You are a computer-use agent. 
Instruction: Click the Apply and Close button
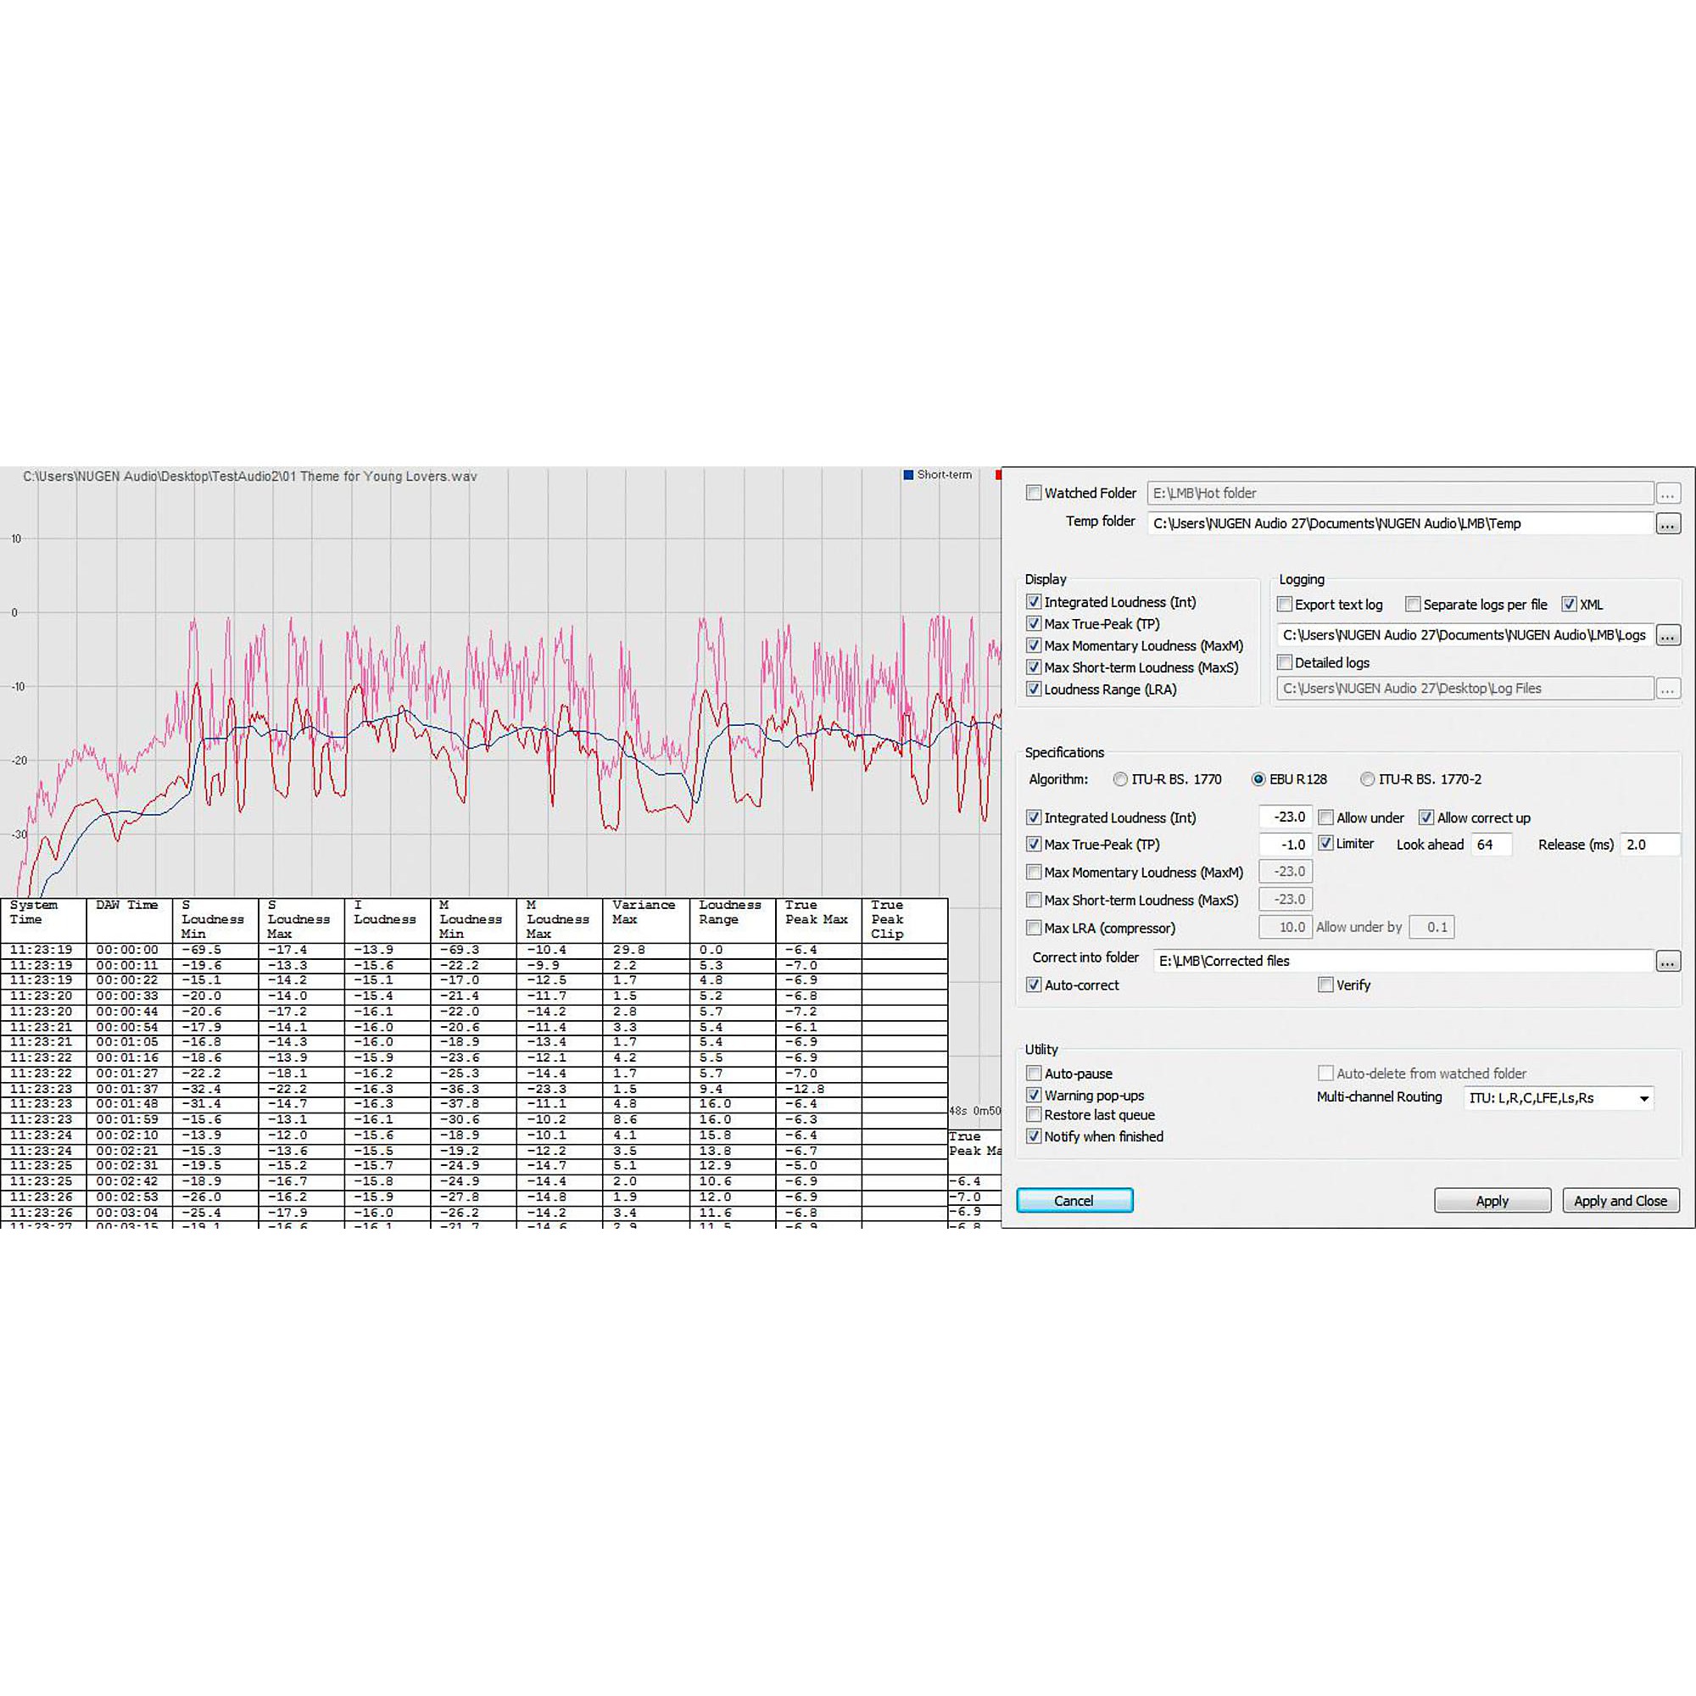click(x=1620, y=1201)
